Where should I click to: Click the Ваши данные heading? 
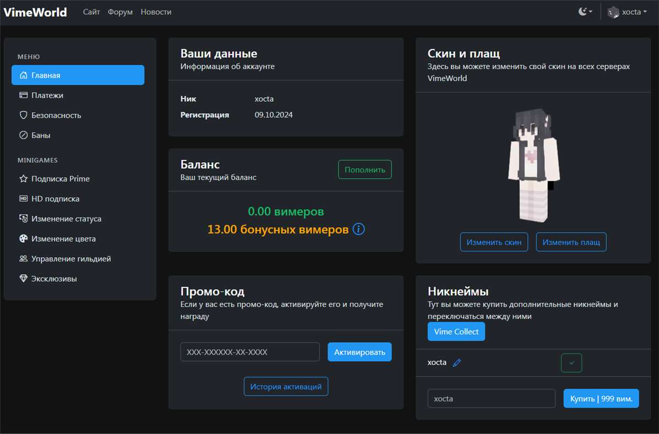(219, 54)
